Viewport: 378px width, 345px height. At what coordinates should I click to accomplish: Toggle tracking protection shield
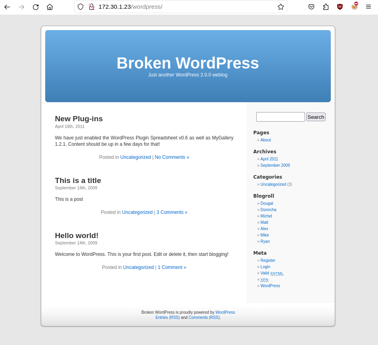[80, 7]
